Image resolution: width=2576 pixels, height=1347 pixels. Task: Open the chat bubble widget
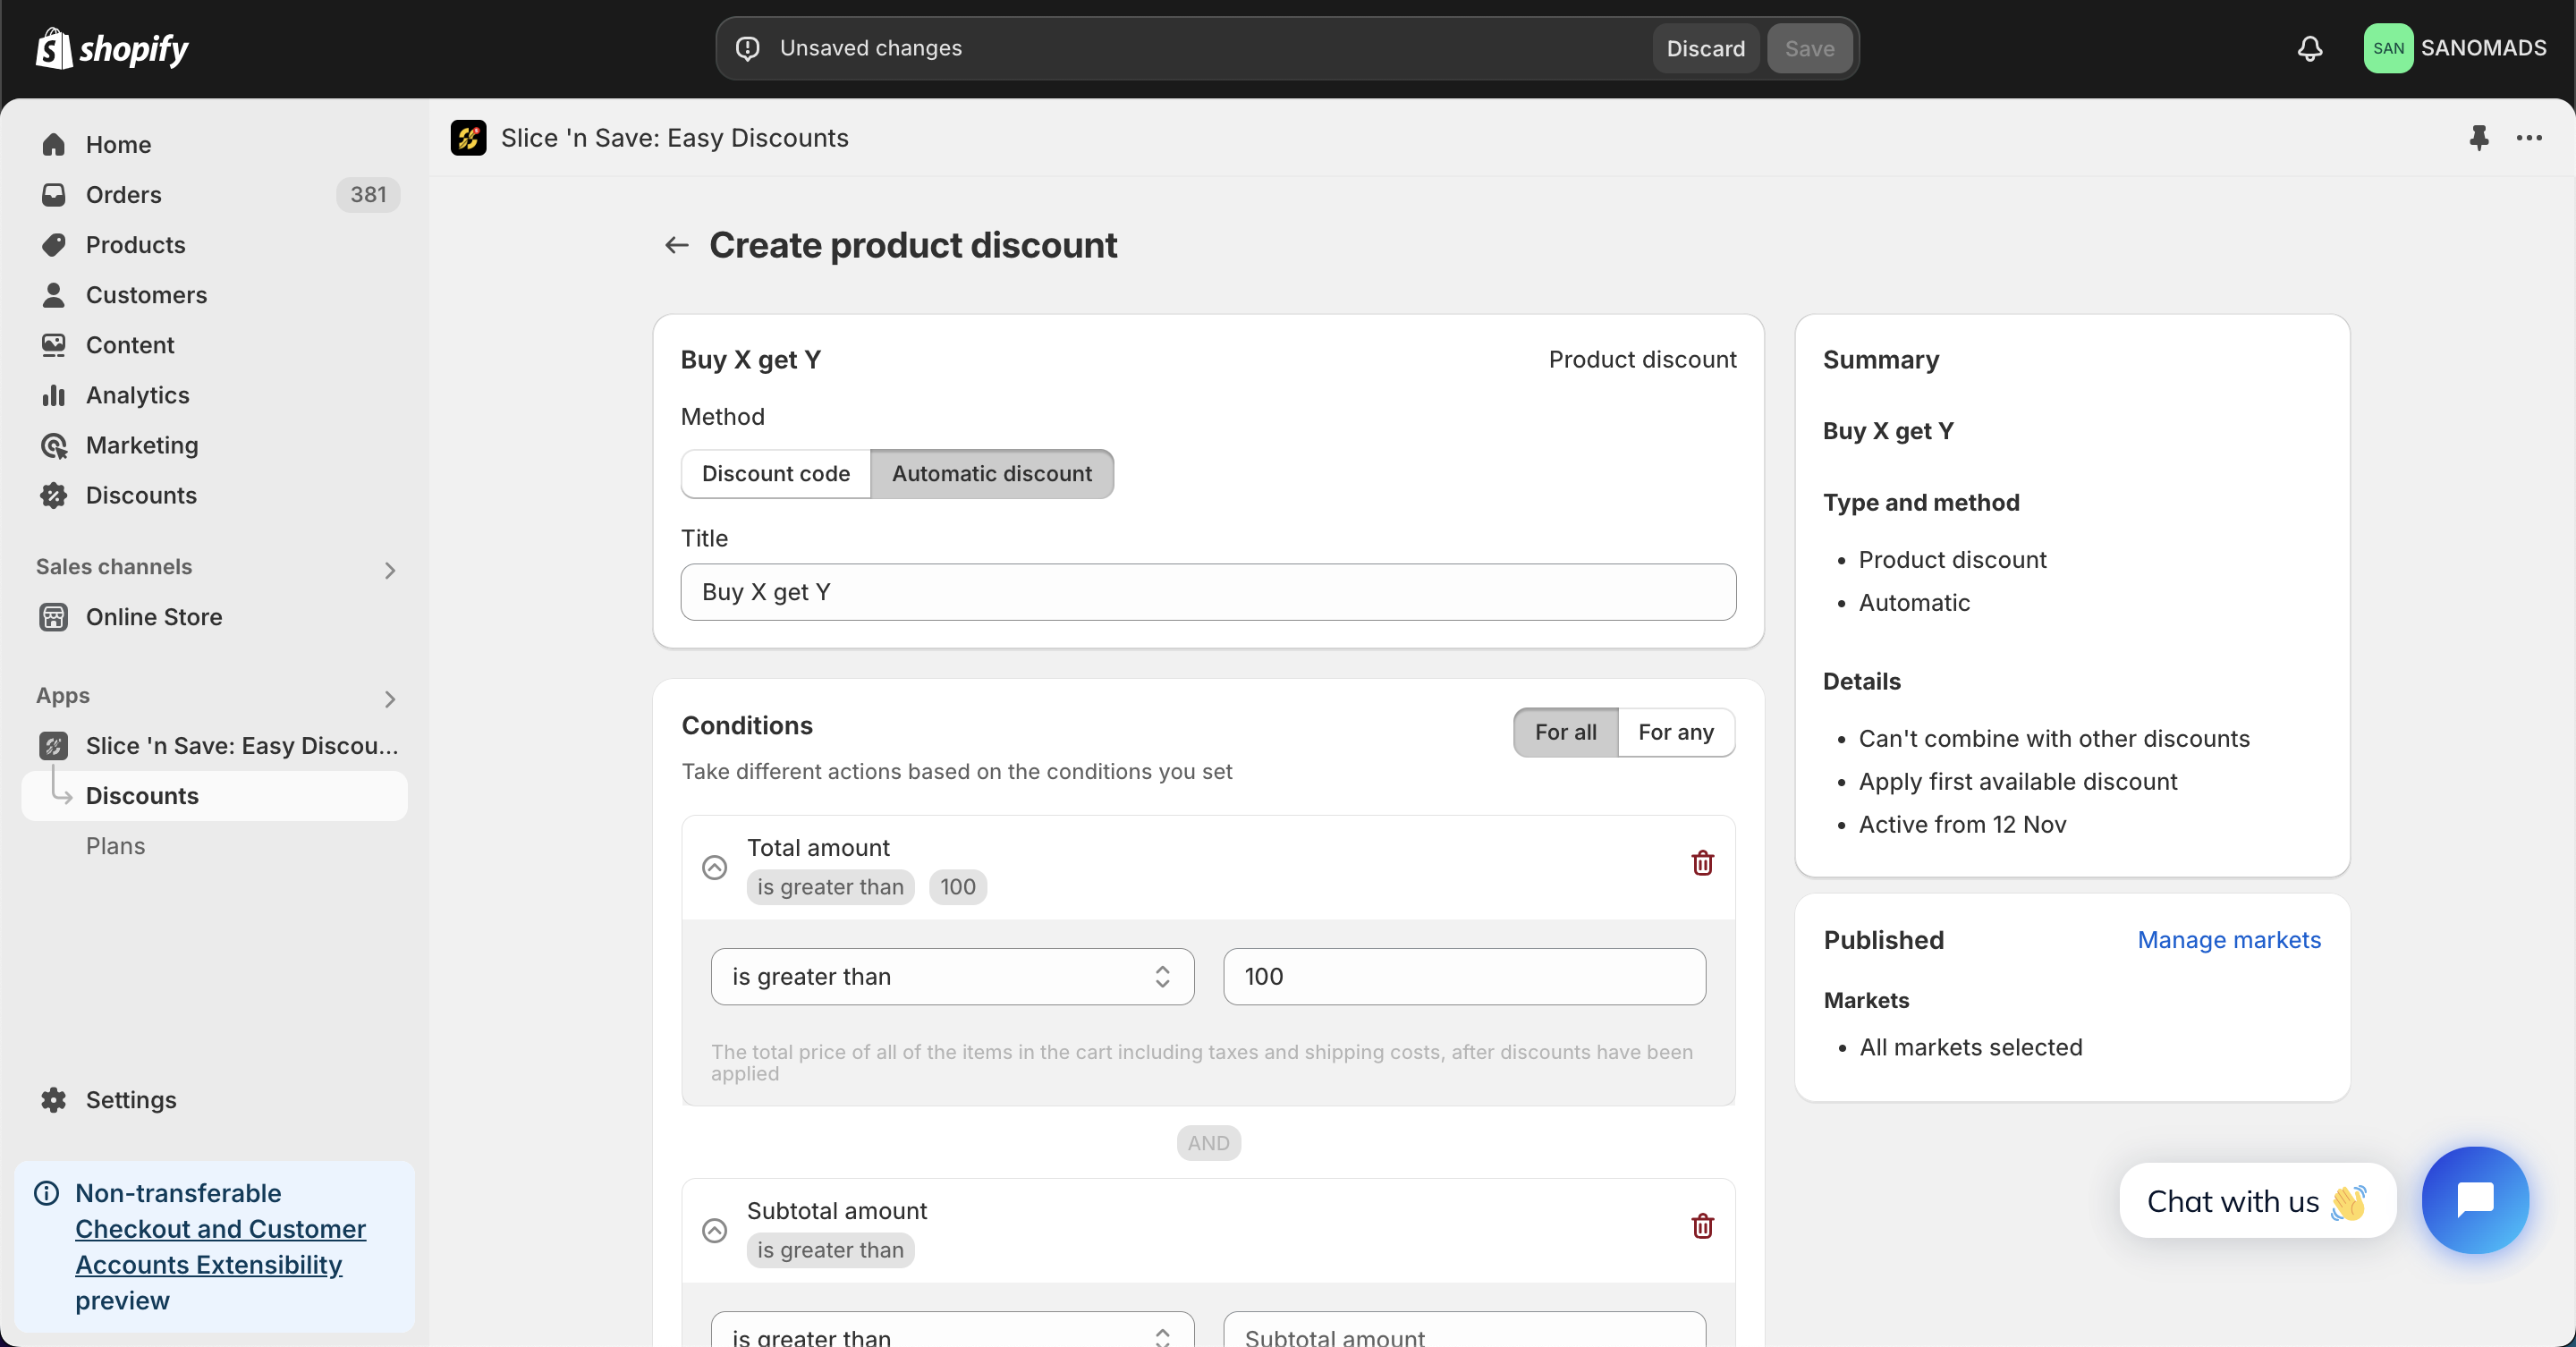(x=2475, y=1199)
